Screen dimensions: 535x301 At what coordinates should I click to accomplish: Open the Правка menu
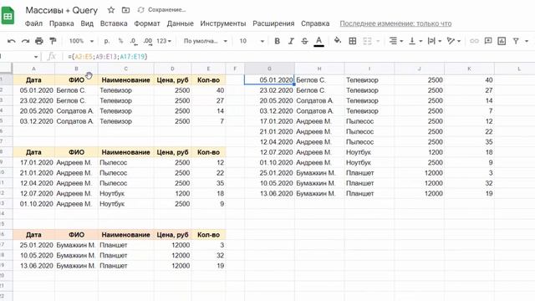pyautogui.click(x=61, y=23)
